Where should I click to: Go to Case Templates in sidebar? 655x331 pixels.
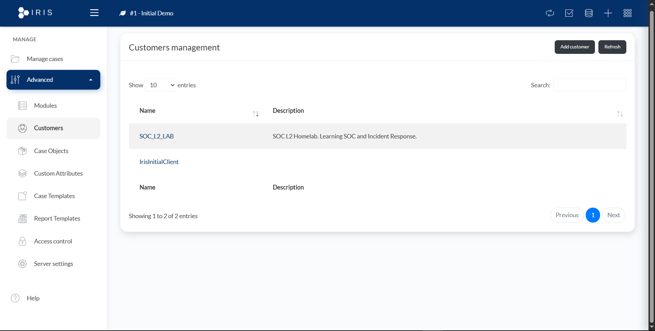tap(54, 196)
